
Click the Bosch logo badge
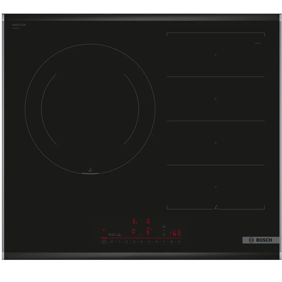(x=260, y=240)
